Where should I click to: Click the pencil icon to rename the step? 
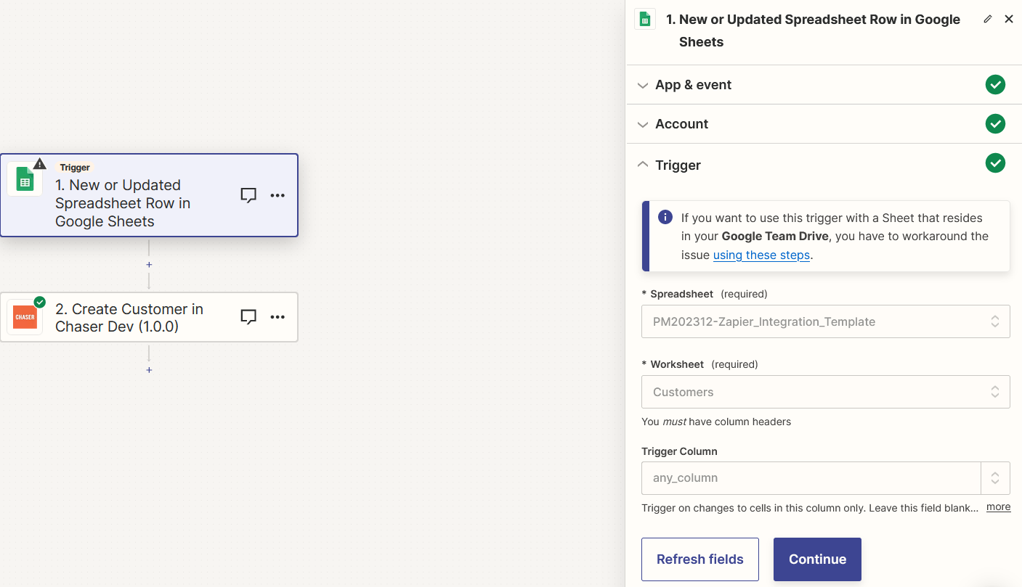(987, 19)
